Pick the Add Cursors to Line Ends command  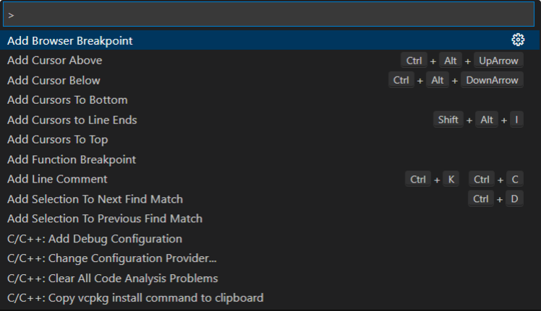click(x=72, y=120)
